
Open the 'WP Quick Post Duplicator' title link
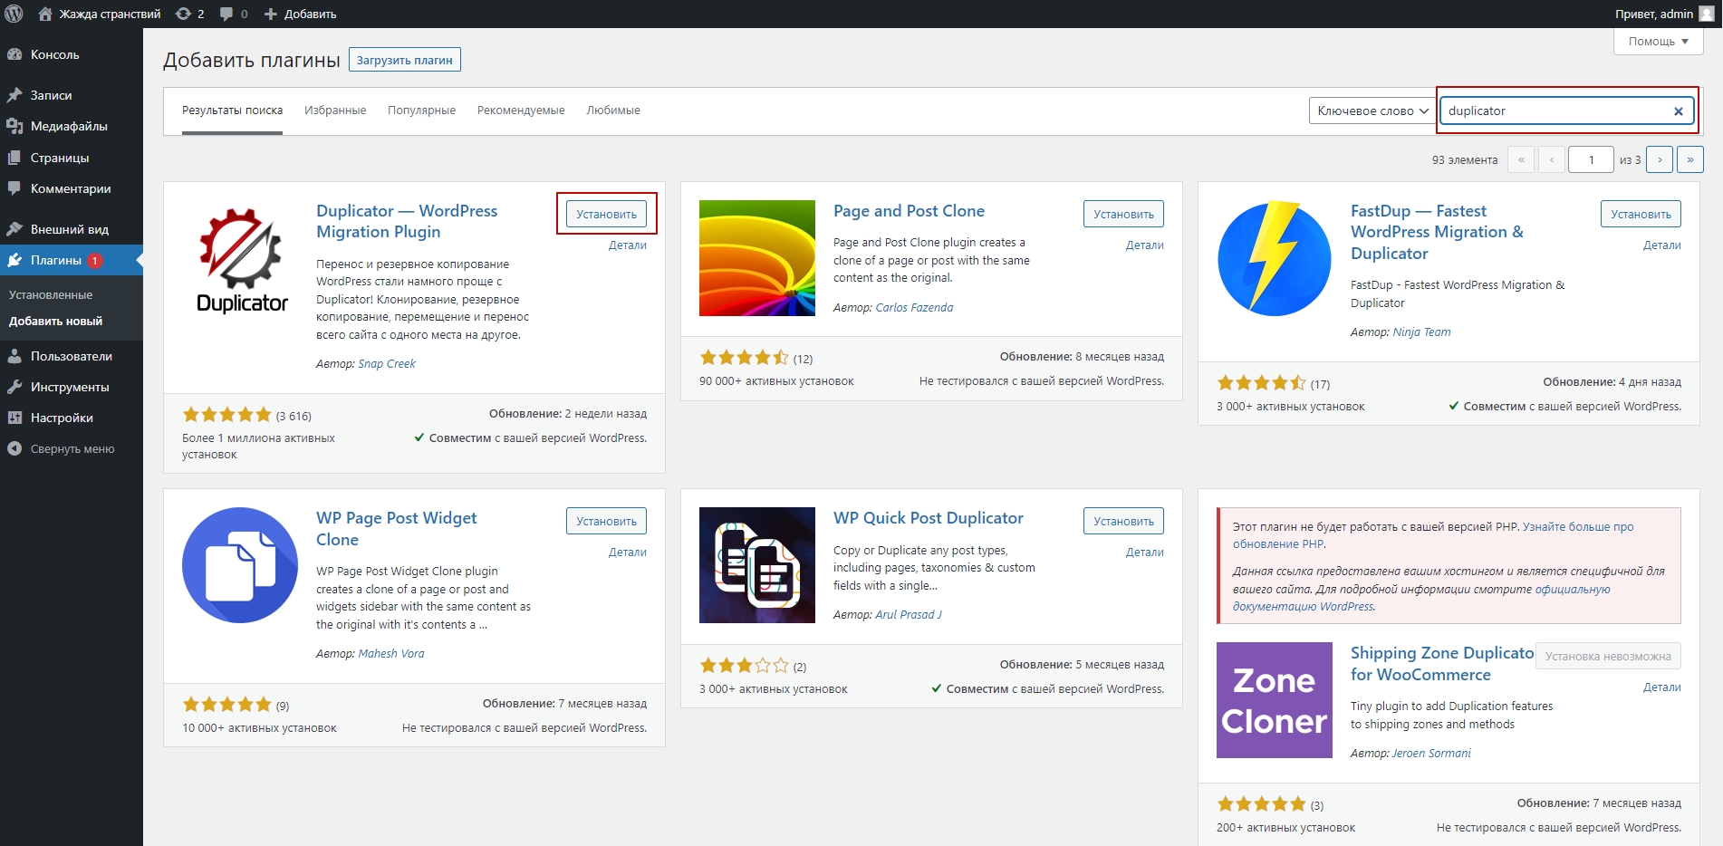click(929, 518)
